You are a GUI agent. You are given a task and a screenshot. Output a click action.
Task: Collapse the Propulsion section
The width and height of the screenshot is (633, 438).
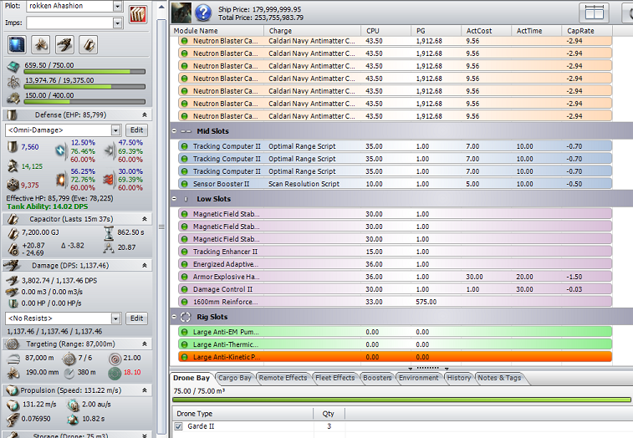point(145,390)
